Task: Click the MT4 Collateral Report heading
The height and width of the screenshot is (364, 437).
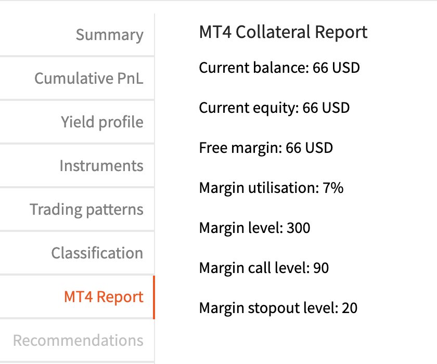Action: point(283,32)
